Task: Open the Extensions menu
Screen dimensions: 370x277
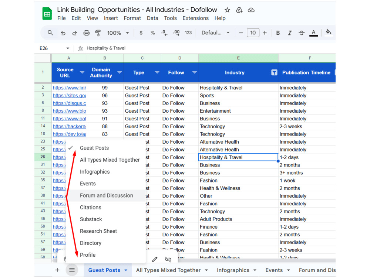Action: click(196, 18)
